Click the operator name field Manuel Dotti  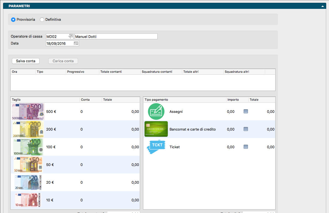pyautogui.click(x=116, y=37)
